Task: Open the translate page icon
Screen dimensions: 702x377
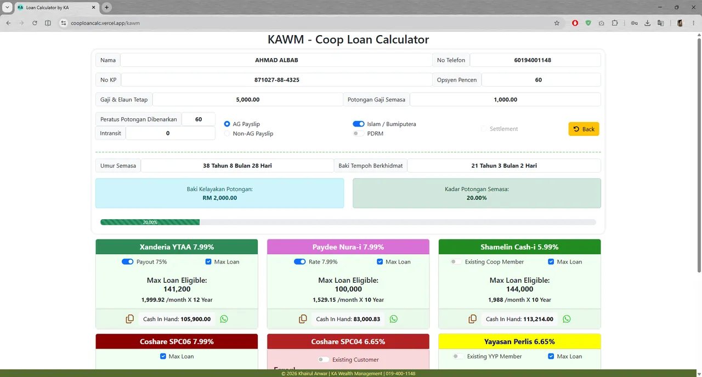Action: click(661, 23)
